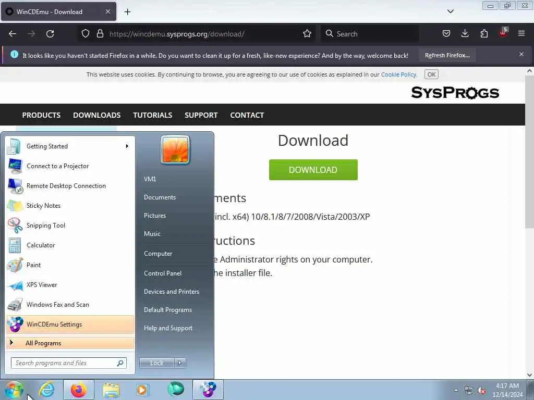Screen dimensions: 534x400
Task: Open the VM1 user folder
Action: (x=150, y=179)
